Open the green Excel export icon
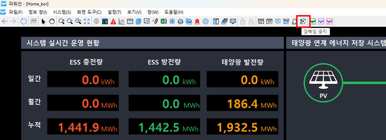Screen dimensions: 386x140 [x=163, y=21]
